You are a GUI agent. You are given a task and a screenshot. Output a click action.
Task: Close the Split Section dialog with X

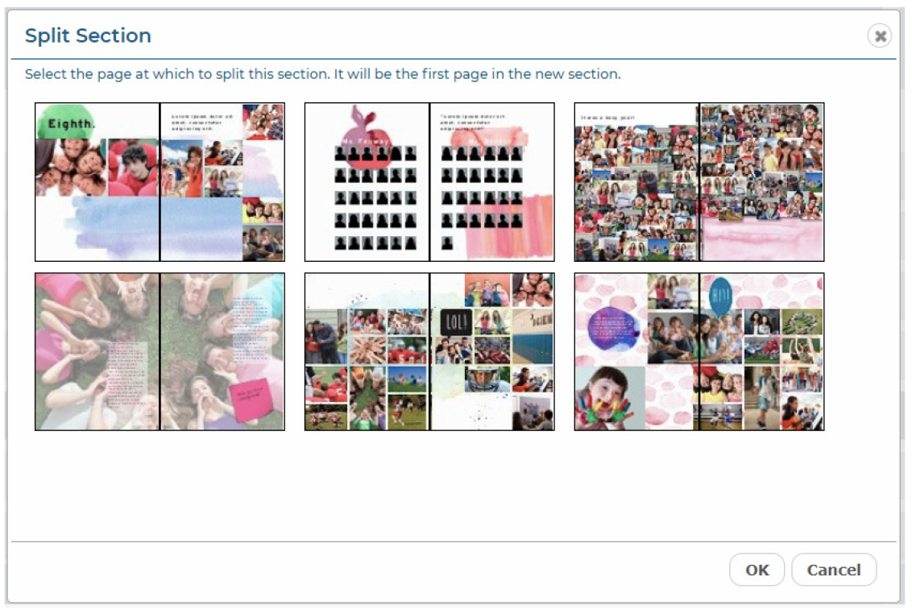pos(879,36)
